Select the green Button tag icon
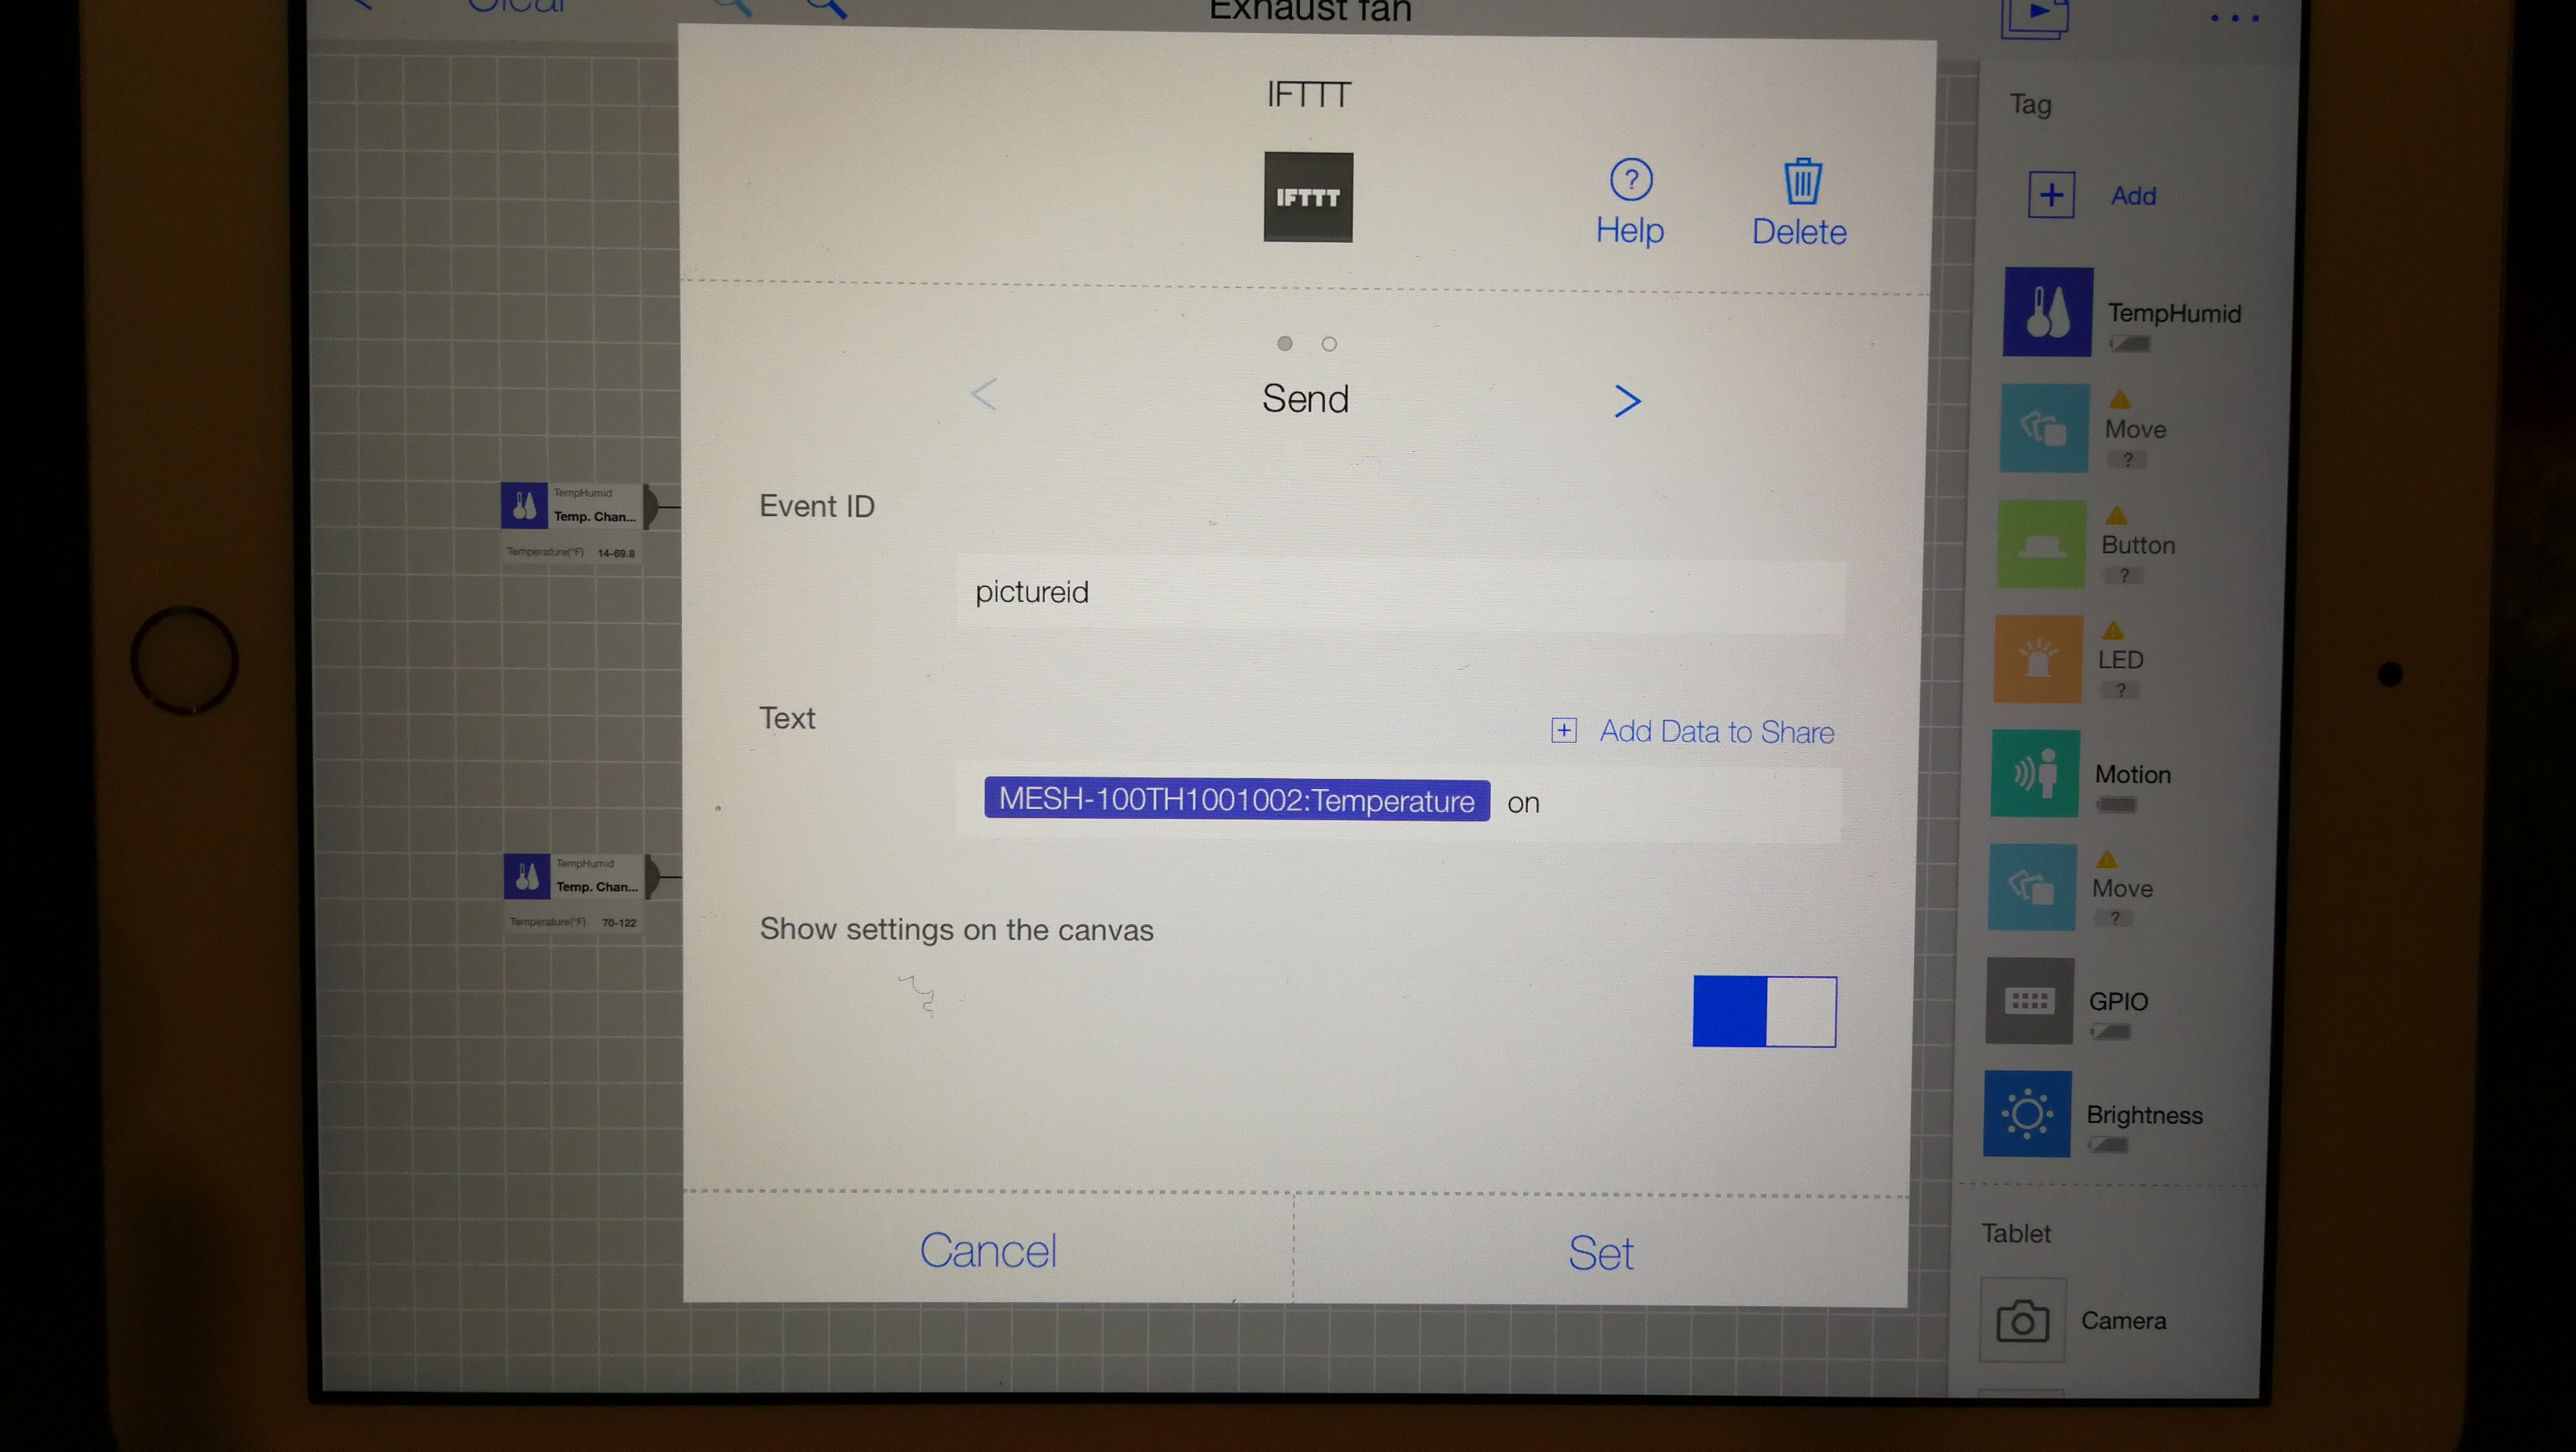The height and width of the screenshot is (1452, 2576). [2041, 544]
